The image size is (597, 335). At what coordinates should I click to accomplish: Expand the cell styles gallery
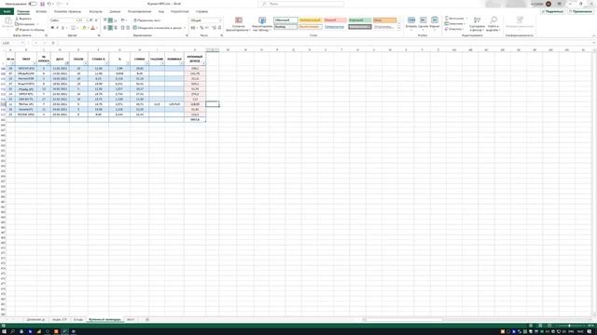[399, 28]
